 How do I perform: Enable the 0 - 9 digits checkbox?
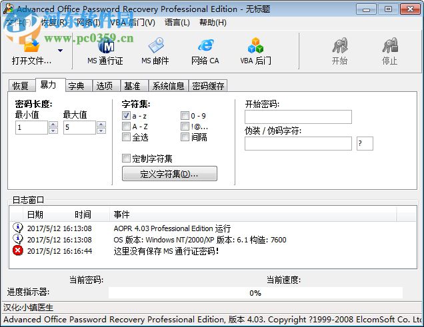pos(185,116)
